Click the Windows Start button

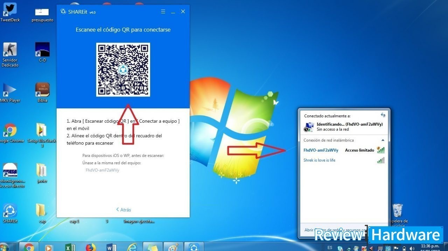(3, 247)
